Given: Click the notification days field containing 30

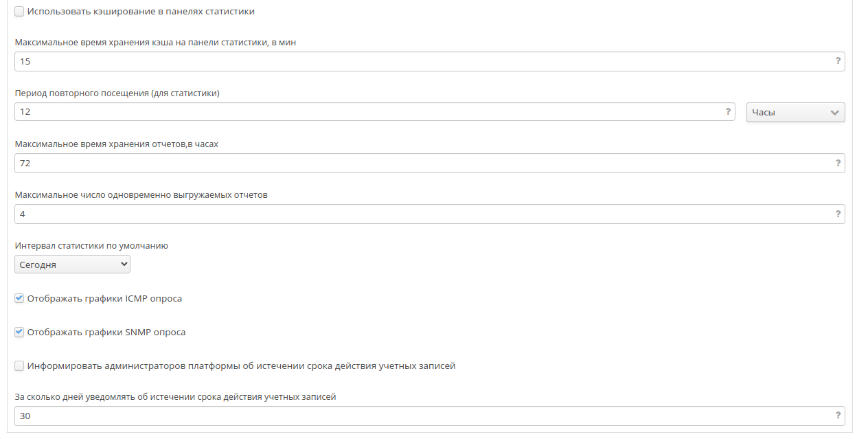Looking at the screenshot, I should coord(412,416).
